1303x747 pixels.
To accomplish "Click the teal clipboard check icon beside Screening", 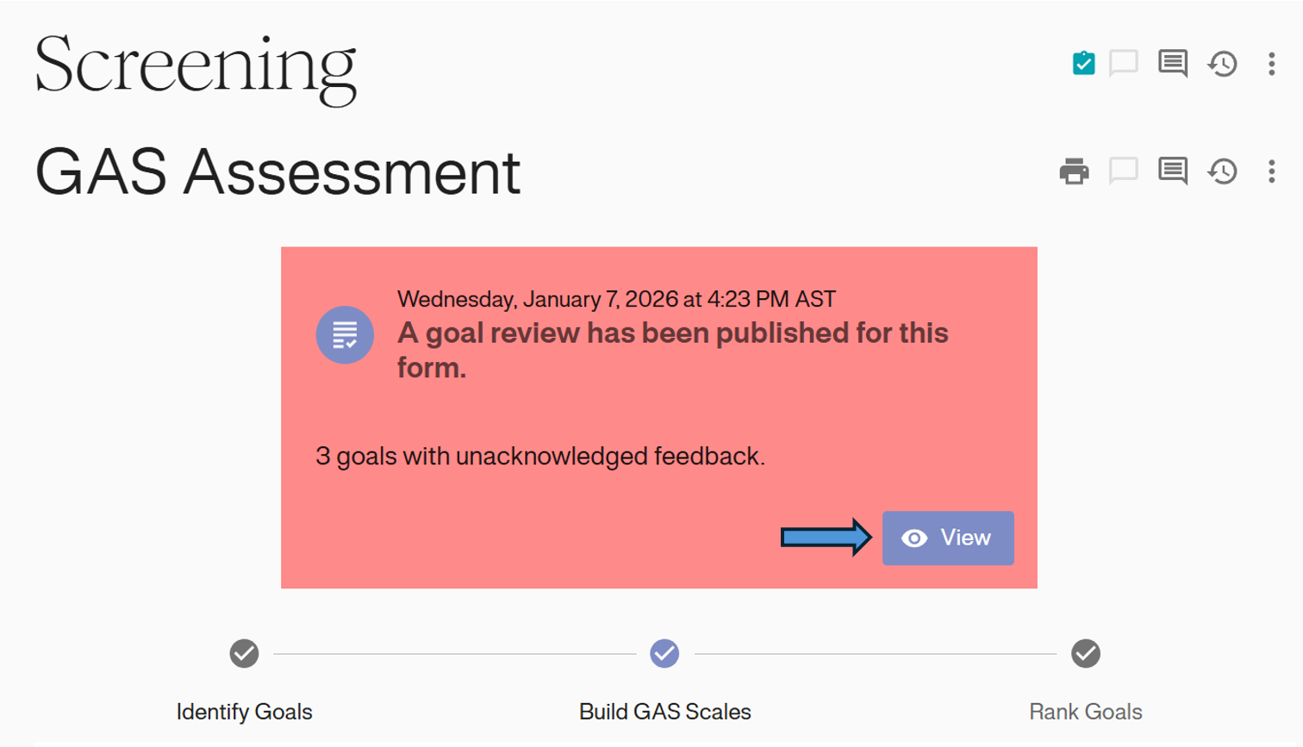I will coord(1083,63).
